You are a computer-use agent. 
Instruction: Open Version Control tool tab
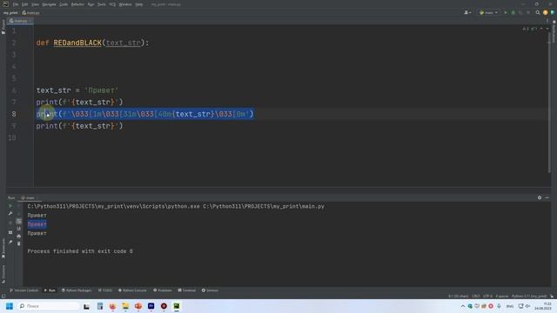pyautogui.click(x=23, y=290)
